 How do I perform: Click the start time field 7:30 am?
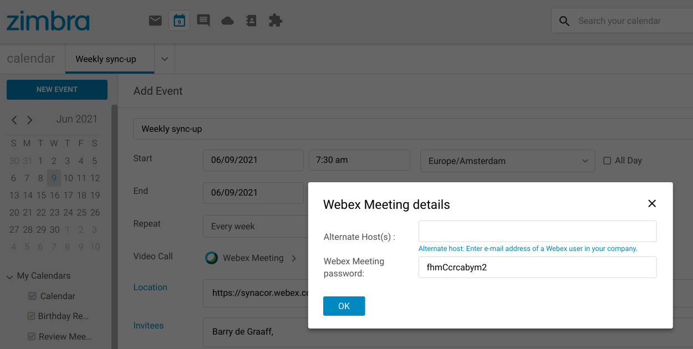point(359,160)
